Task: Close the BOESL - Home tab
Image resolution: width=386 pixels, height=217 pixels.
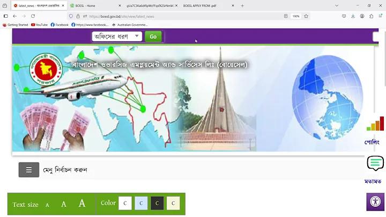Action: coord(120,5)
